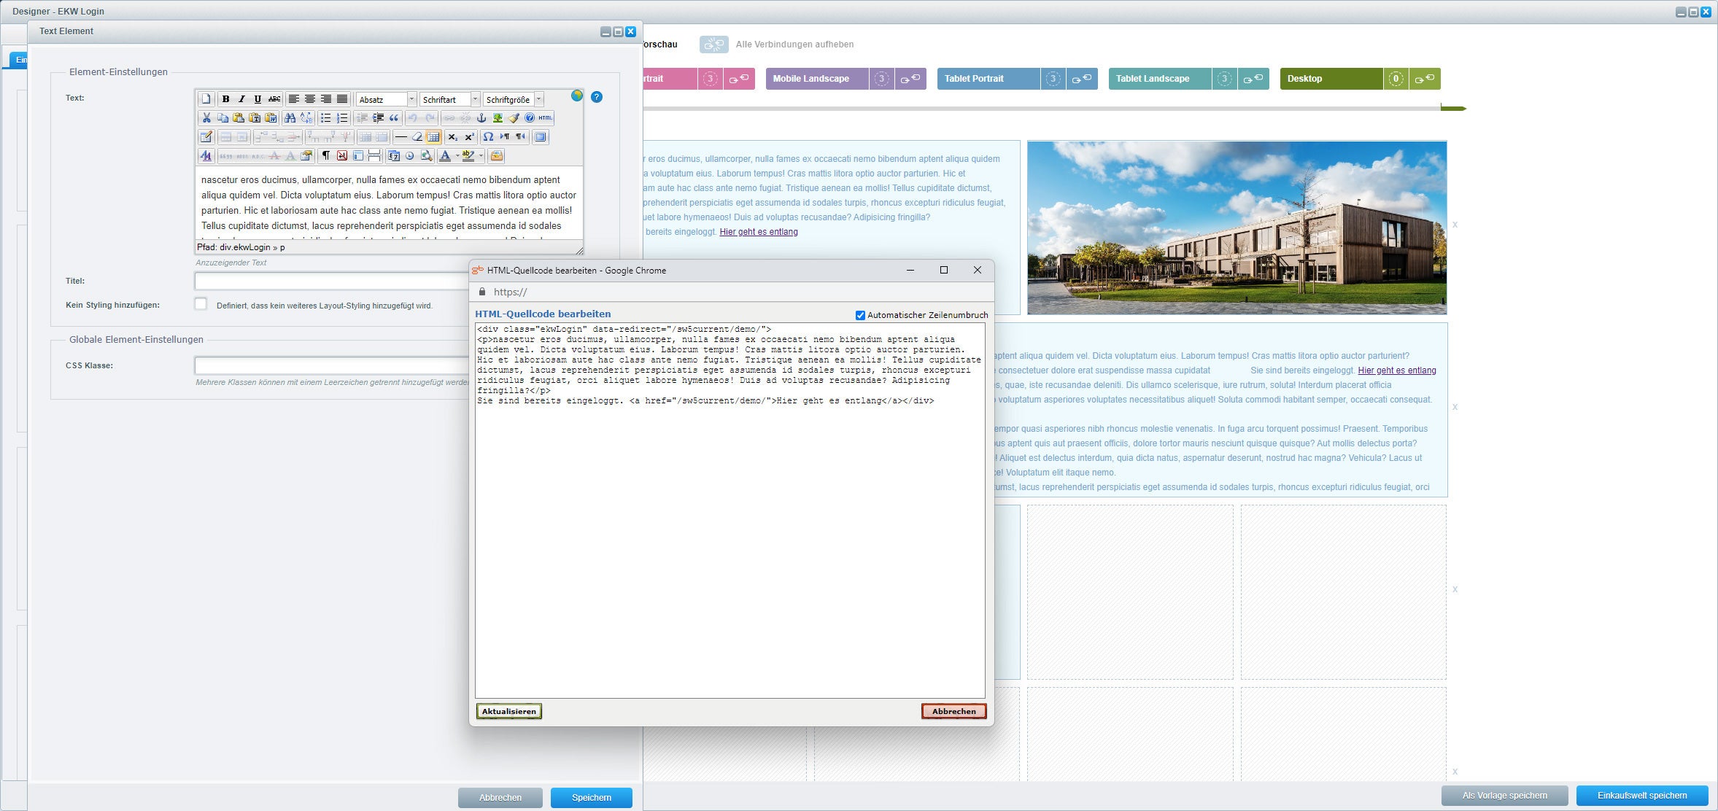Screen dimensions: 1718x811
Task: Select the Desktop viewport tab
Action: tap(1331, 79)
